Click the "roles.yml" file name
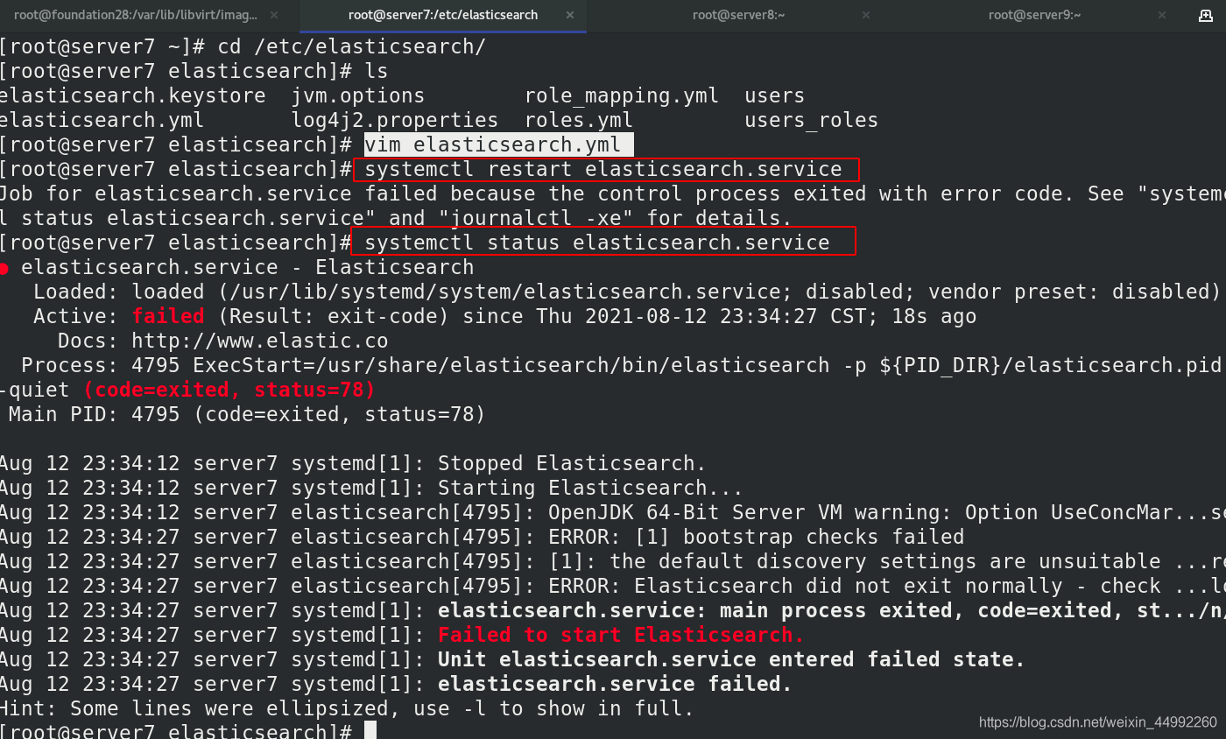This screenshot has width=1226, height=739. click(x=579, y=120)
